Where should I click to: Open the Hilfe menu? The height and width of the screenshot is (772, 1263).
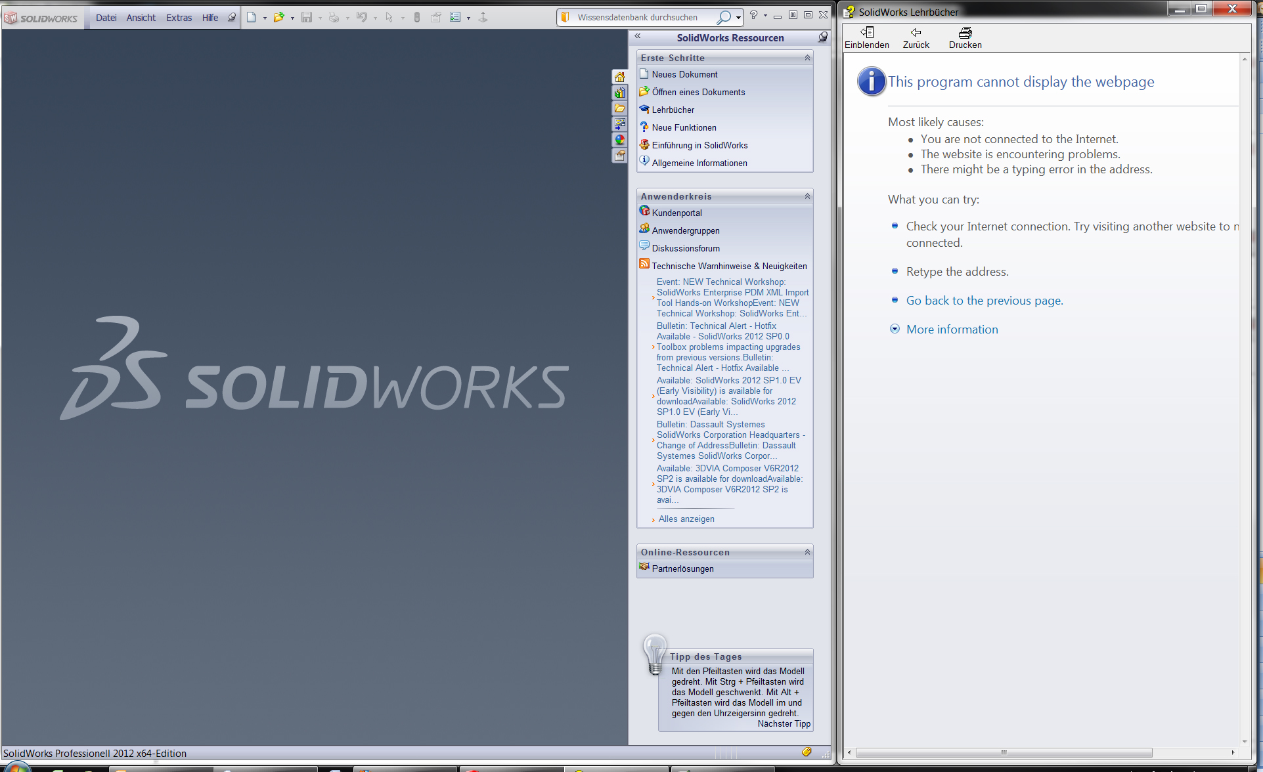210,18
